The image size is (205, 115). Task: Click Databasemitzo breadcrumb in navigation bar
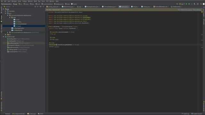pos(6,4)
